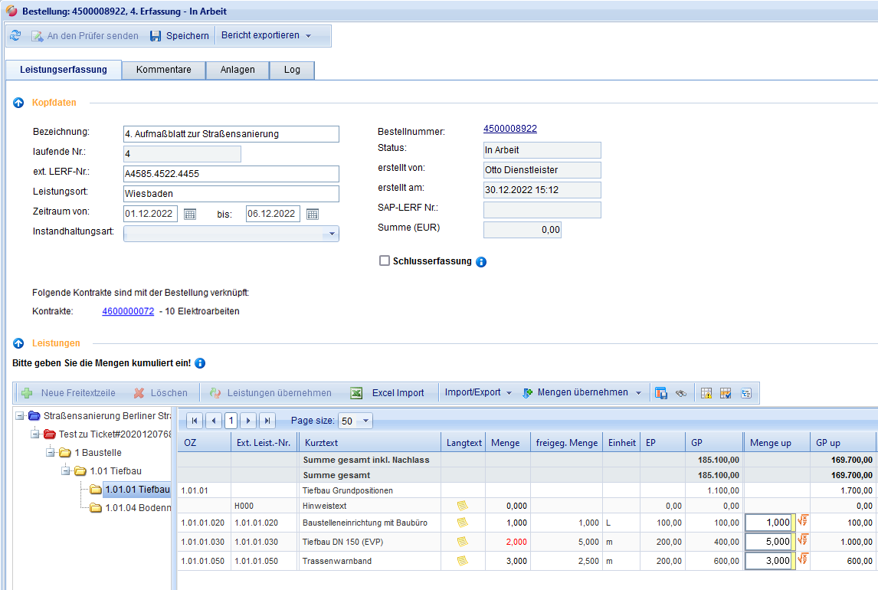The image size is (878, 590).
Task: Switch to the Kommentare tab
Action: coord(163,70)
